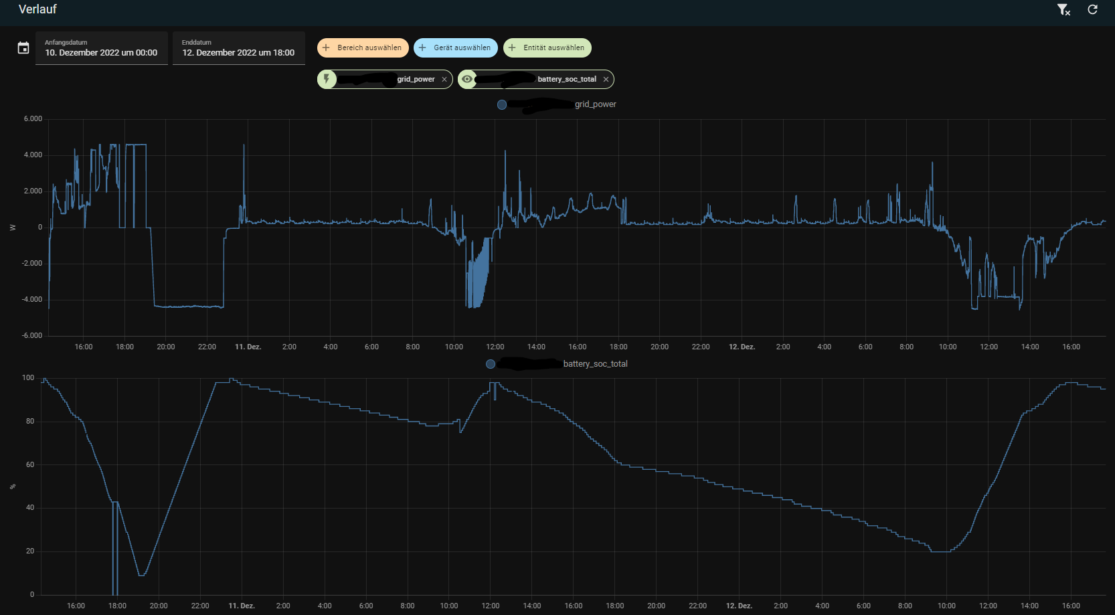Click the calendar date range icon

click(x=23, y=48)
